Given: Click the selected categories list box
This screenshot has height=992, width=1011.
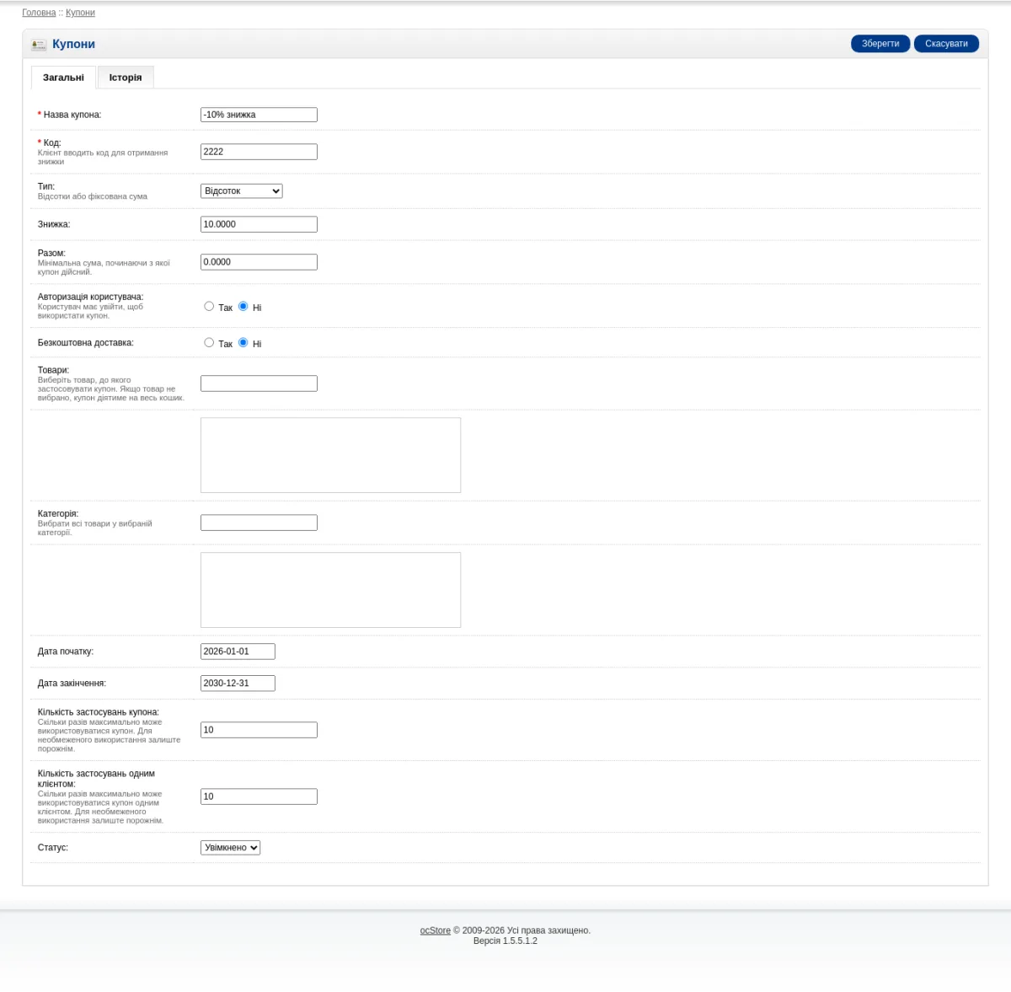Looking at the screenshot, I should [x=330, y=590].
